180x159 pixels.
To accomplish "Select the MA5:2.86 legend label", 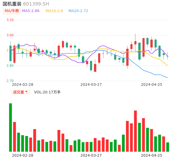I will click(31, 11).
